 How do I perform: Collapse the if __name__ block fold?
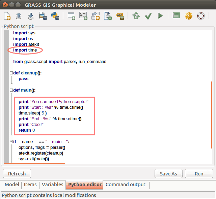click(11, 142)
